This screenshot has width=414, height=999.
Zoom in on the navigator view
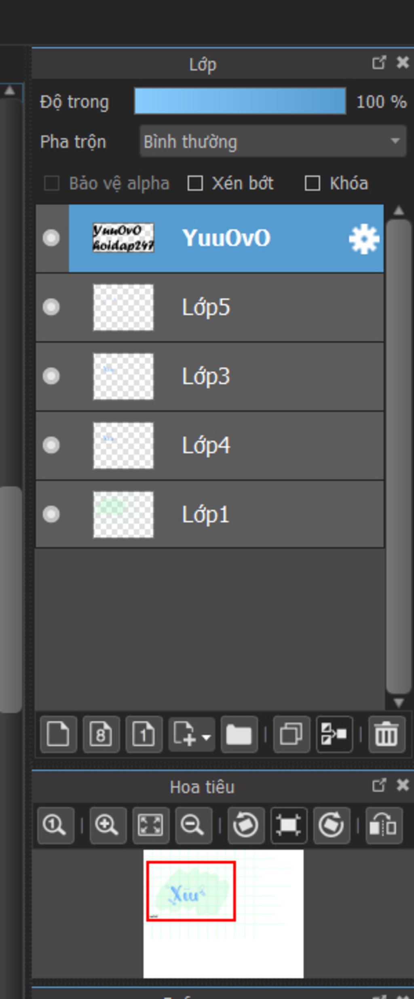[108, 825]
